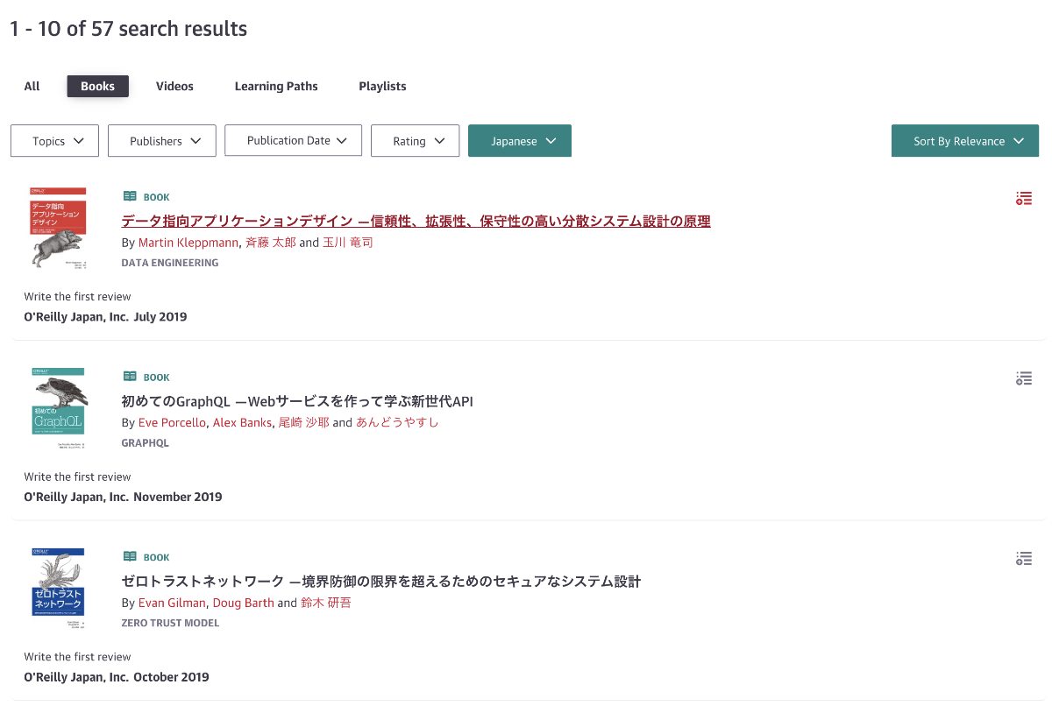Click O'Reilly Japan, Inc. July 2019 text
The height and width of the screenshot is (706, 1052).
105,317
